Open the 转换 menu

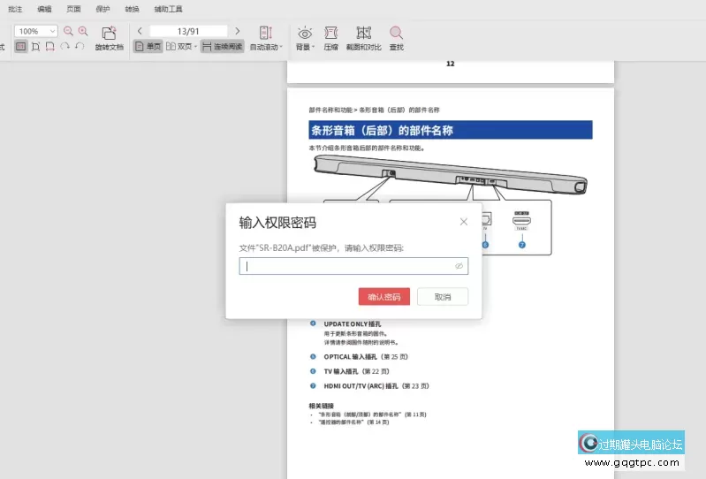click(x=132, y=9)
